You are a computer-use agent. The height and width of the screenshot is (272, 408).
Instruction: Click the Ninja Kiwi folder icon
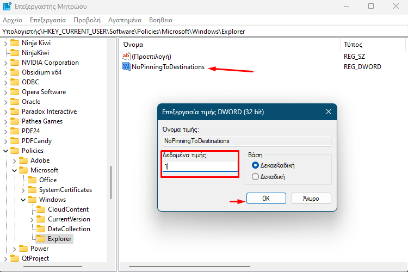pos(15,43)
